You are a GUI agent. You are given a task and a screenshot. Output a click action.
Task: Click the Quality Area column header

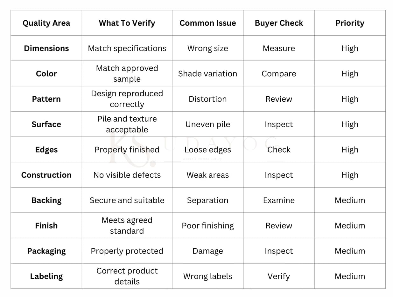tap(46, 23)
